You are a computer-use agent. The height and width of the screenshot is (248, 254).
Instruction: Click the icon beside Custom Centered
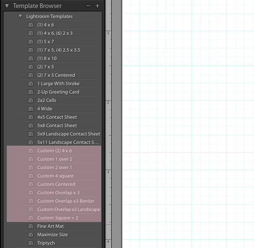pyautogui.click(x=31, y=184)
